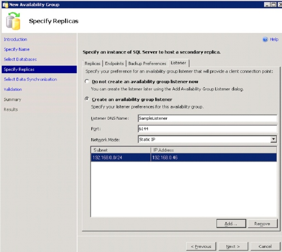
Task: Maximize the New Availability Group window
Action: 273,5
